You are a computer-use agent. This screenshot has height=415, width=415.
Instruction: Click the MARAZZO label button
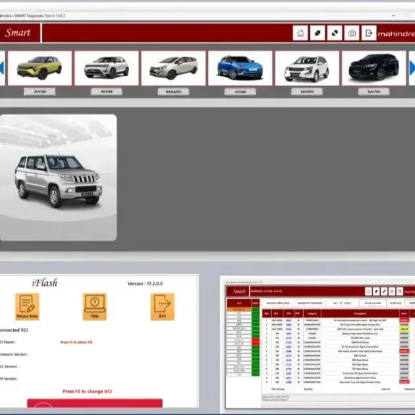[x=174, y=91]
